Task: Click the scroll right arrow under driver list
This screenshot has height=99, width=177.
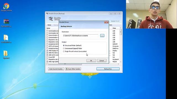Action: coord(118,64)
